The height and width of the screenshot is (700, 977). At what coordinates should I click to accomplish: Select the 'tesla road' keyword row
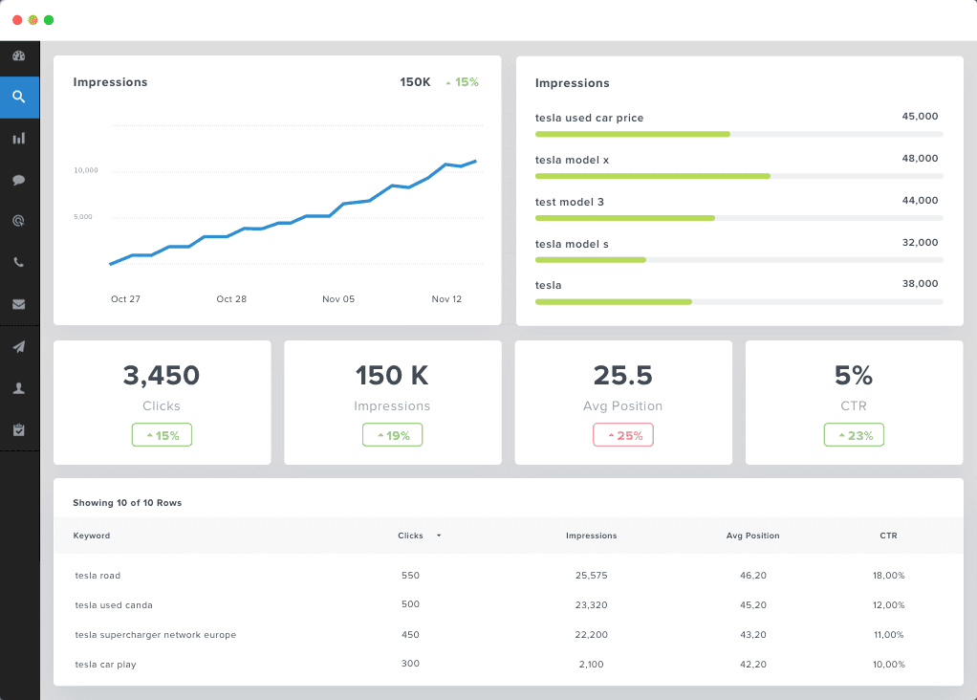(x=509, y=576)
